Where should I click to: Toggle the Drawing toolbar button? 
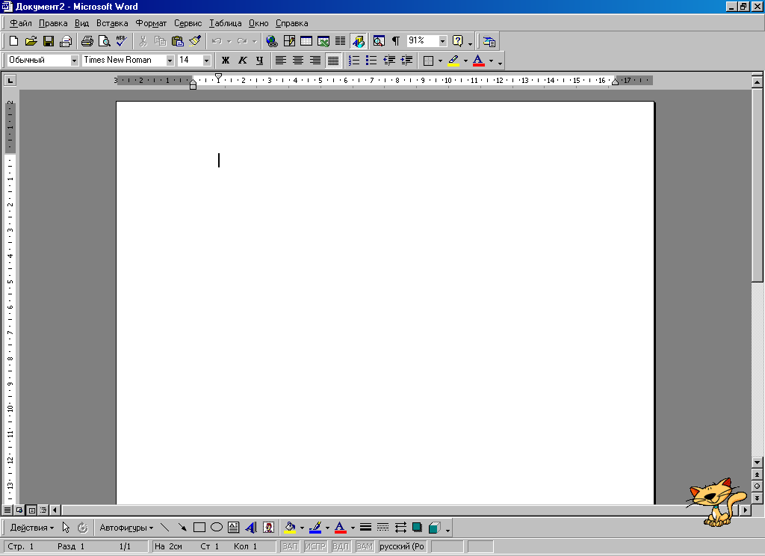358,42
